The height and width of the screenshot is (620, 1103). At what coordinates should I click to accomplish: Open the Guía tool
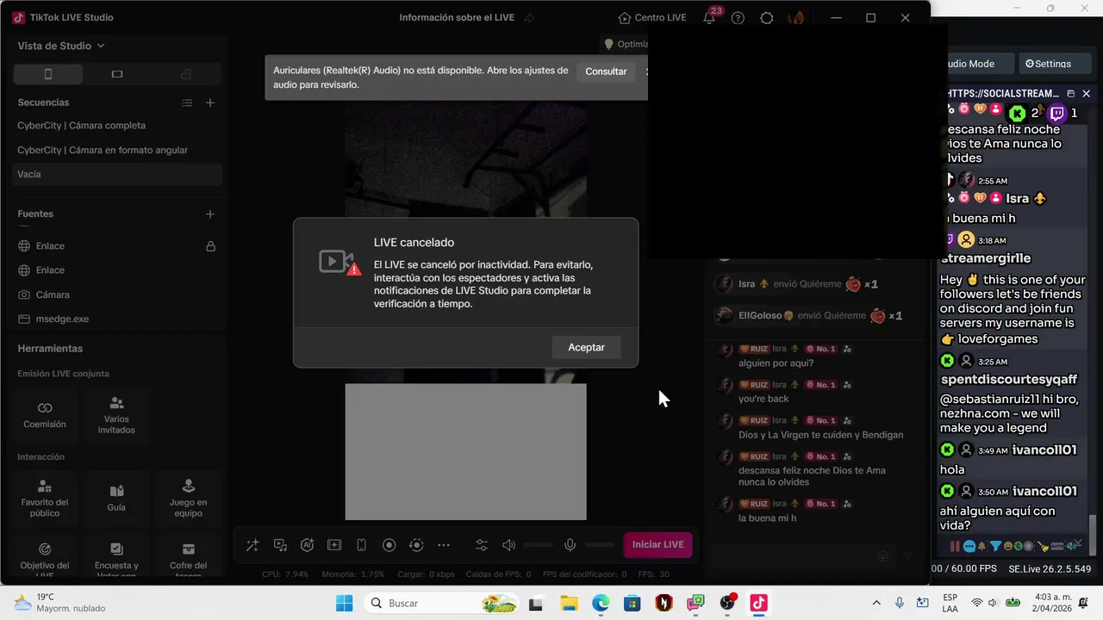[x=116, y=497]
